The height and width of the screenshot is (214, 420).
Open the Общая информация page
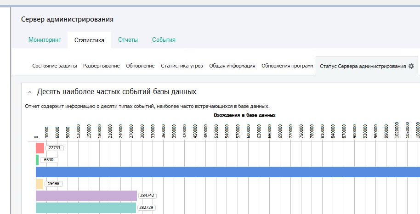(232, 66)
